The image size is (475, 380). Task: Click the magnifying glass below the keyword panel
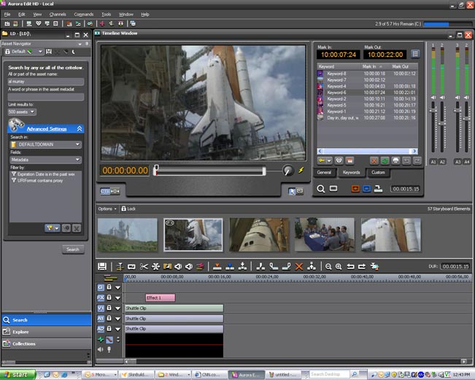[321, 188]
